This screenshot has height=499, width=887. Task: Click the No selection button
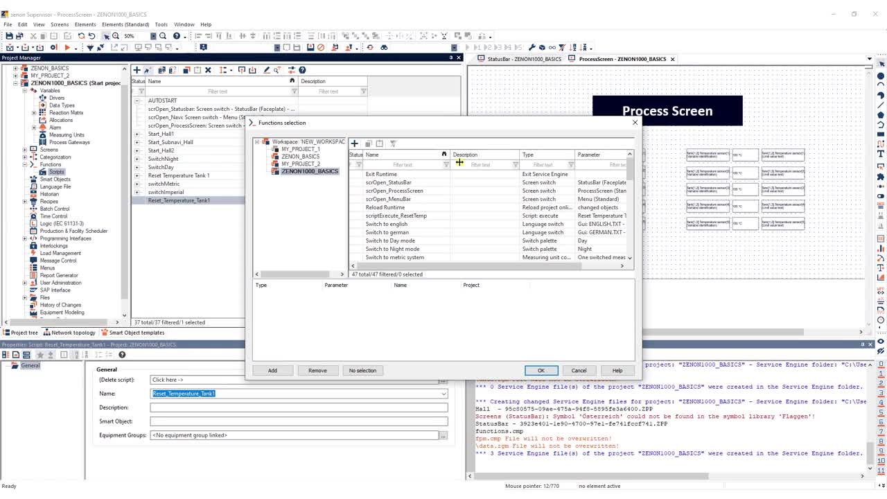(362, 370)
